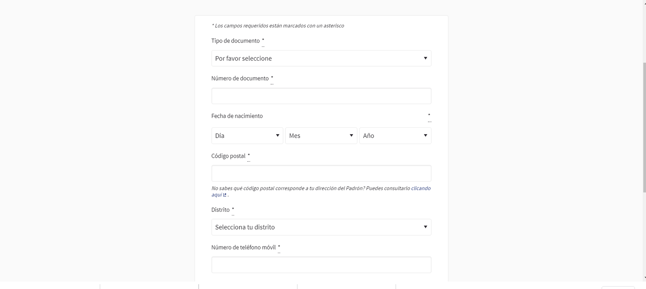This screenshot has width=646, height=289.
Task: Click the 'Código postal' label text
Action: 228,156
